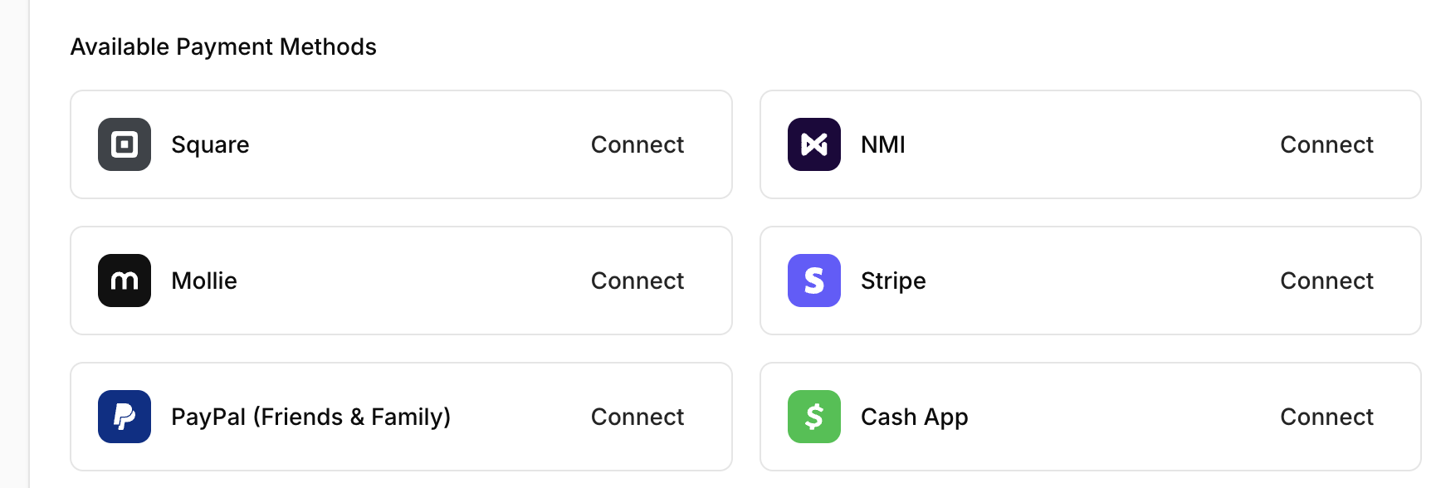Select the Stripe payment card
This screenshot has height=488, width=1441.
(x=1091, y=280)
